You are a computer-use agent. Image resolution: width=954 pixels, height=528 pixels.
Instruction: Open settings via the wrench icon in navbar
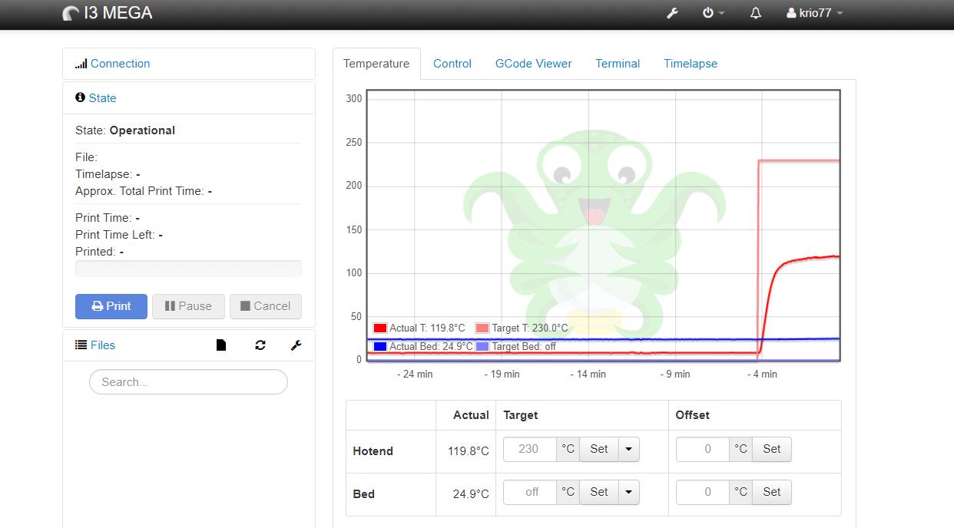672,13
